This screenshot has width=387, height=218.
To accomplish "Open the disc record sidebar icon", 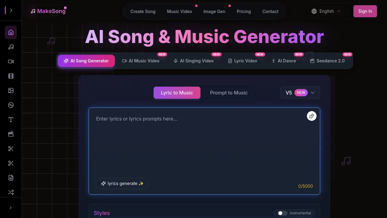I will point(11,105).
